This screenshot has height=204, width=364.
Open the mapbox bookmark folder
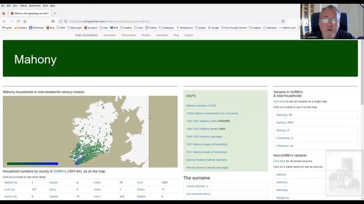click(x=255, y=28)
